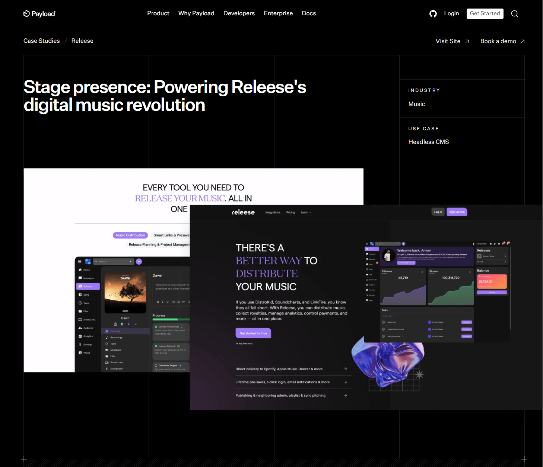The height and width of the screenshot is (467, 543).
Task: Click the hamburger menu icon in Releese app
Action: pos(80,261)
